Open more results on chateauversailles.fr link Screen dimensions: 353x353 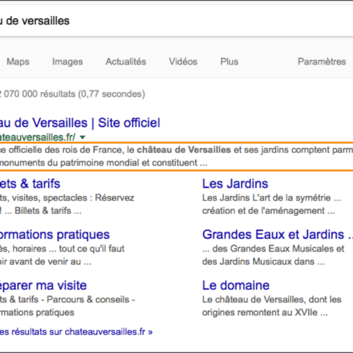click(76, 332)
